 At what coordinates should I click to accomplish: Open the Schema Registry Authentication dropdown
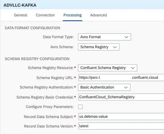pos(126,87)
